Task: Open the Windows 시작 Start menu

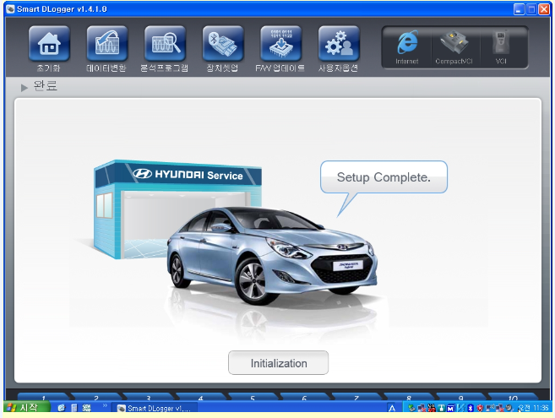Action: [26, 408]
